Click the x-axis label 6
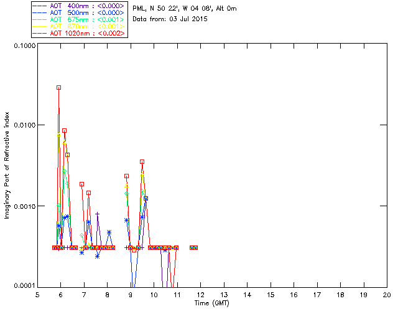 click(61, 295)
